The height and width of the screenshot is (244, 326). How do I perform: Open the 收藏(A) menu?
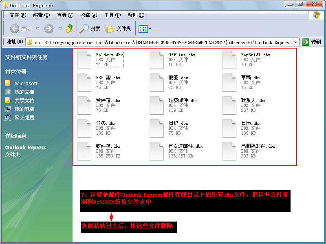(89, 15)
